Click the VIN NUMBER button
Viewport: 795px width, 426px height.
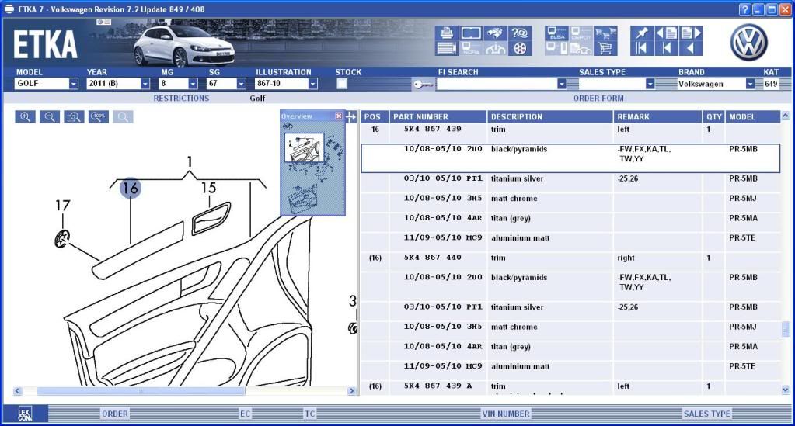[x=506, y=414]
